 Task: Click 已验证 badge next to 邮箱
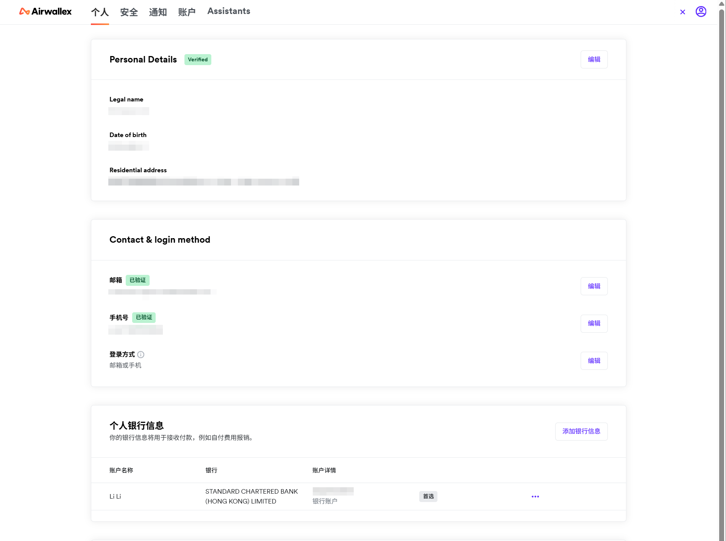click(137, 280)
